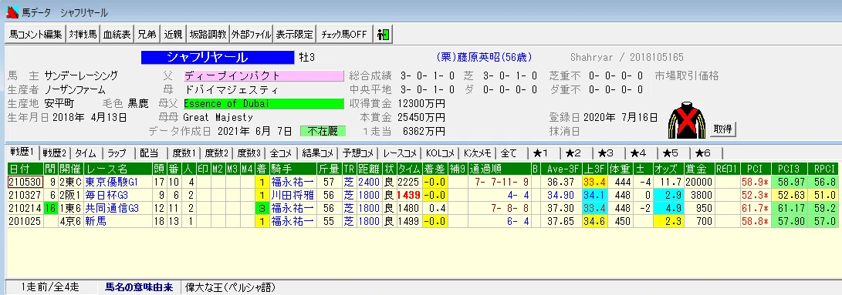Viewport: 842px width, 295px height.
Task: Click the 不在厩 status label
Action: [323, 131]
